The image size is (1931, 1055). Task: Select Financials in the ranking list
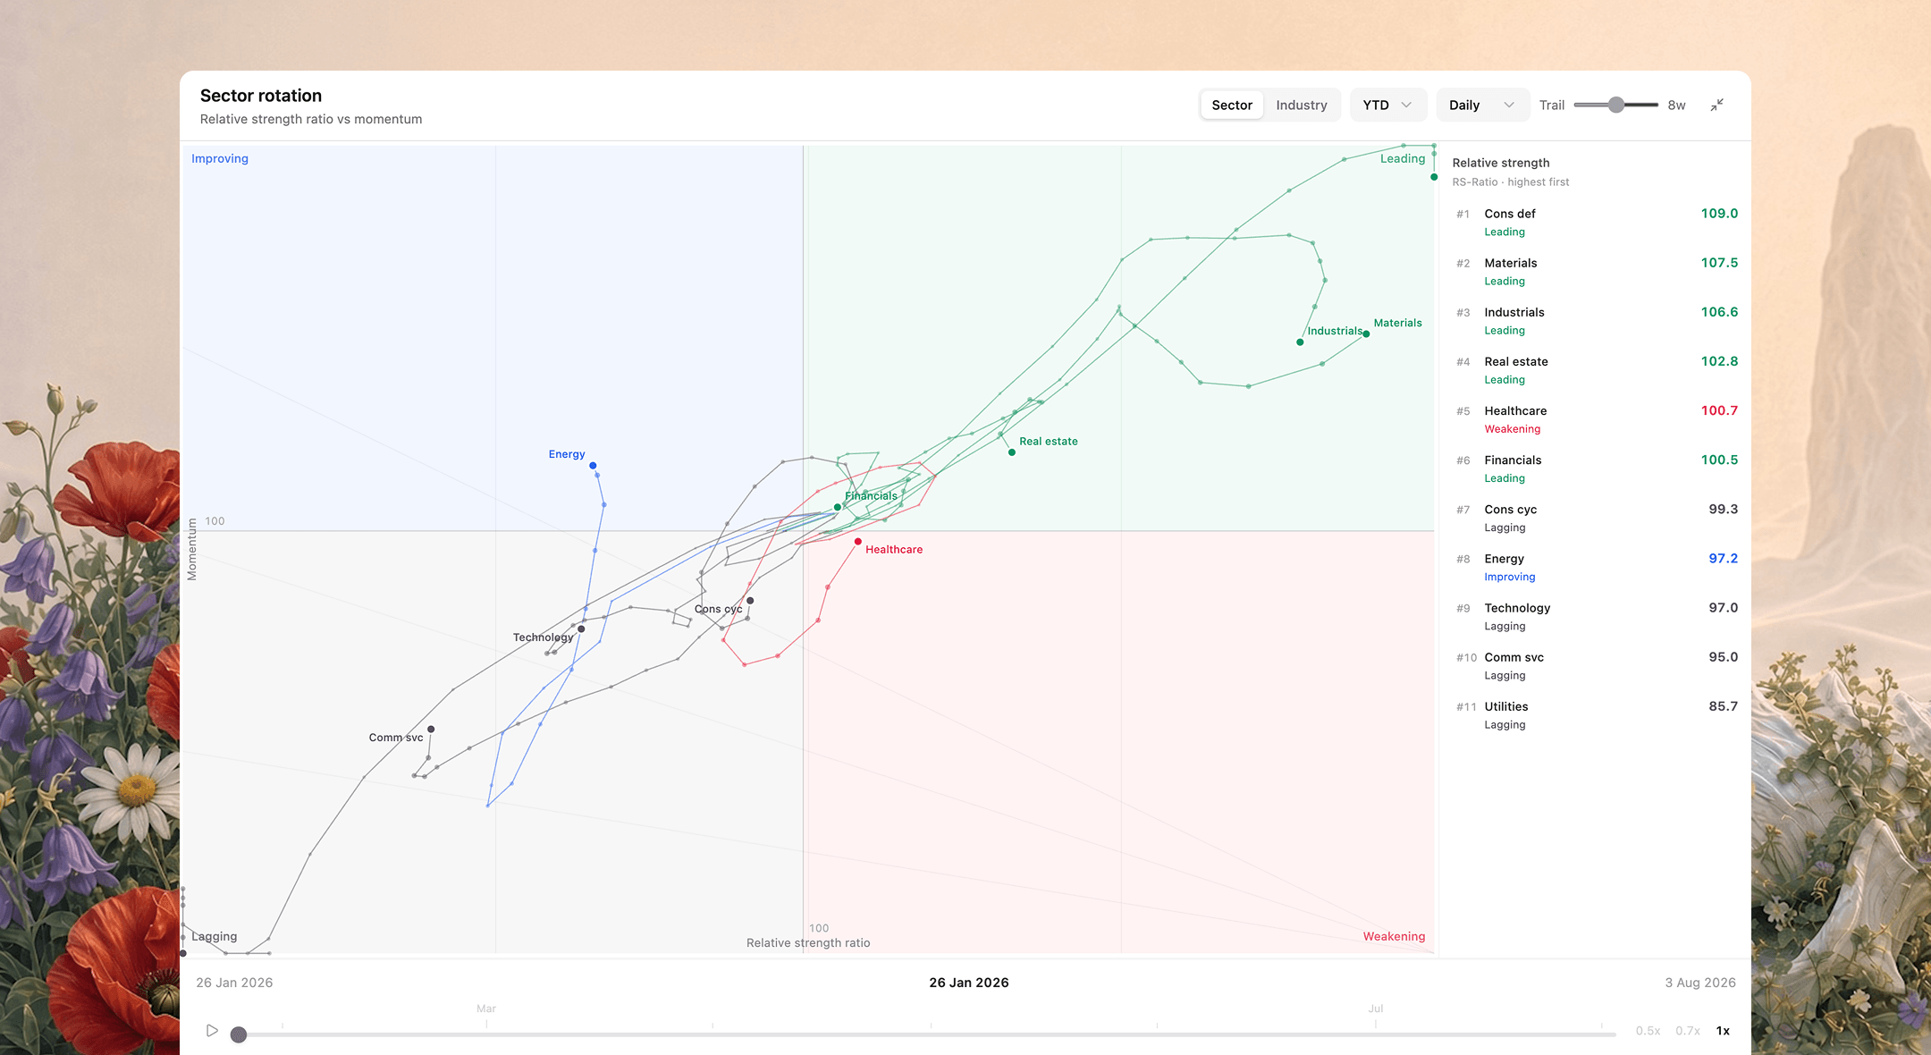tap(1596, 468)
